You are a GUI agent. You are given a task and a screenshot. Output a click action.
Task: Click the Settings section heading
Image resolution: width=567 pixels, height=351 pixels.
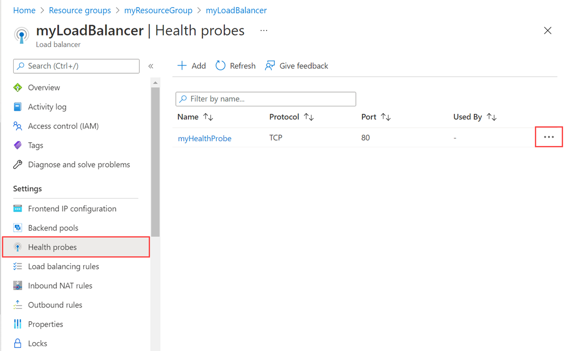pos(27,188)
